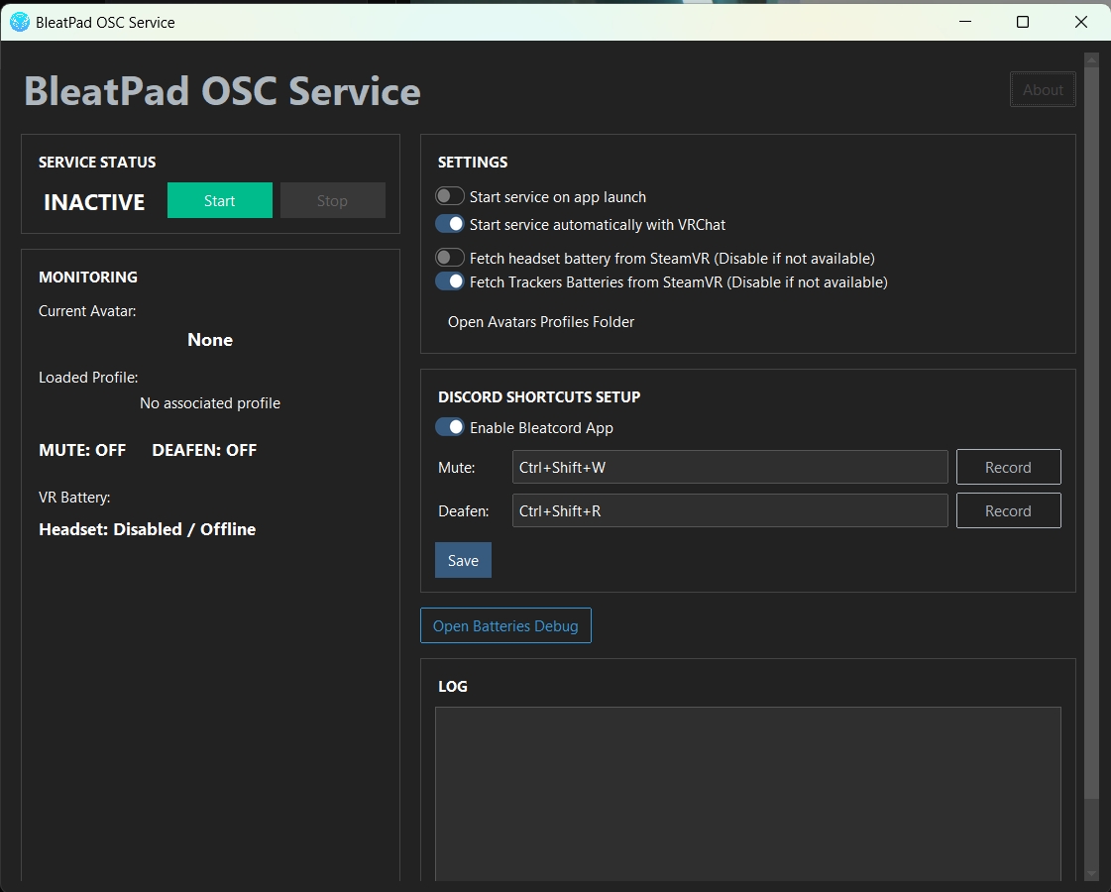Start the OSC service
1111x892 pixels.
pyautogui.click(x=220, y=200)
